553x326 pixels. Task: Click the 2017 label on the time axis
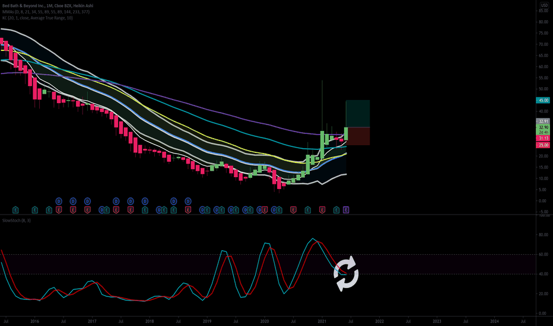click(x=92, y=321)
